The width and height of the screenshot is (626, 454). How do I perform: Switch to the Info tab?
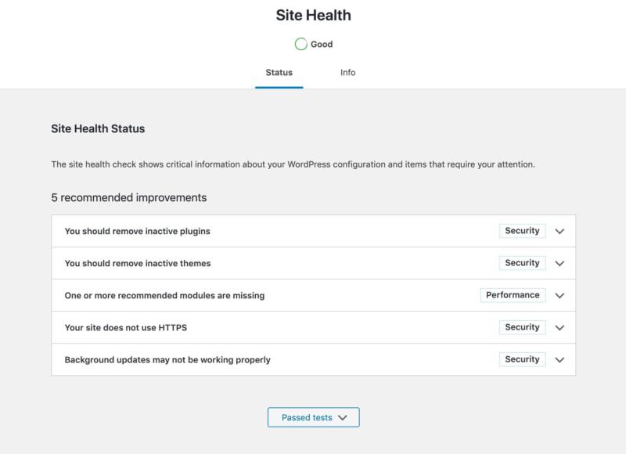[347, 73]
